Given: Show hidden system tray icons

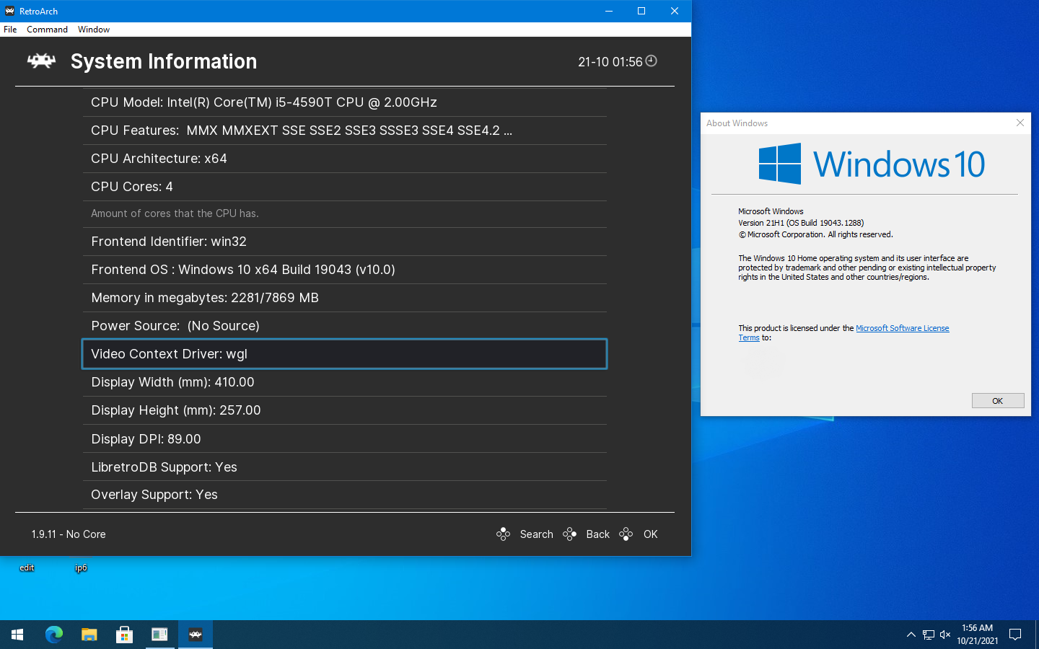Looking at the screenshot, I should (x=911, y=635).
